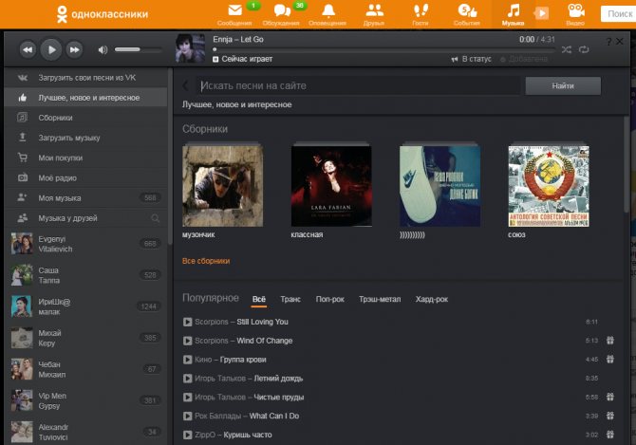The height and width of the screenshot is (445, 636).
Task: Open the классная collection cover
Action: [331, 185]
